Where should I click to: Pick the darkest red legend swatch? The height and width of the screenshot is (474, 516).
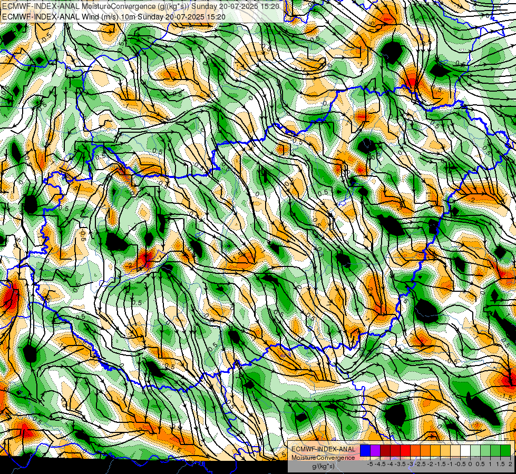pos(385,450)
